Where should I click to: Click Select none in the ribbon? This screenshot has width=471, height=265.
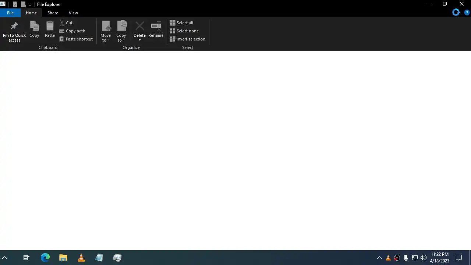(x=184, y=31)
